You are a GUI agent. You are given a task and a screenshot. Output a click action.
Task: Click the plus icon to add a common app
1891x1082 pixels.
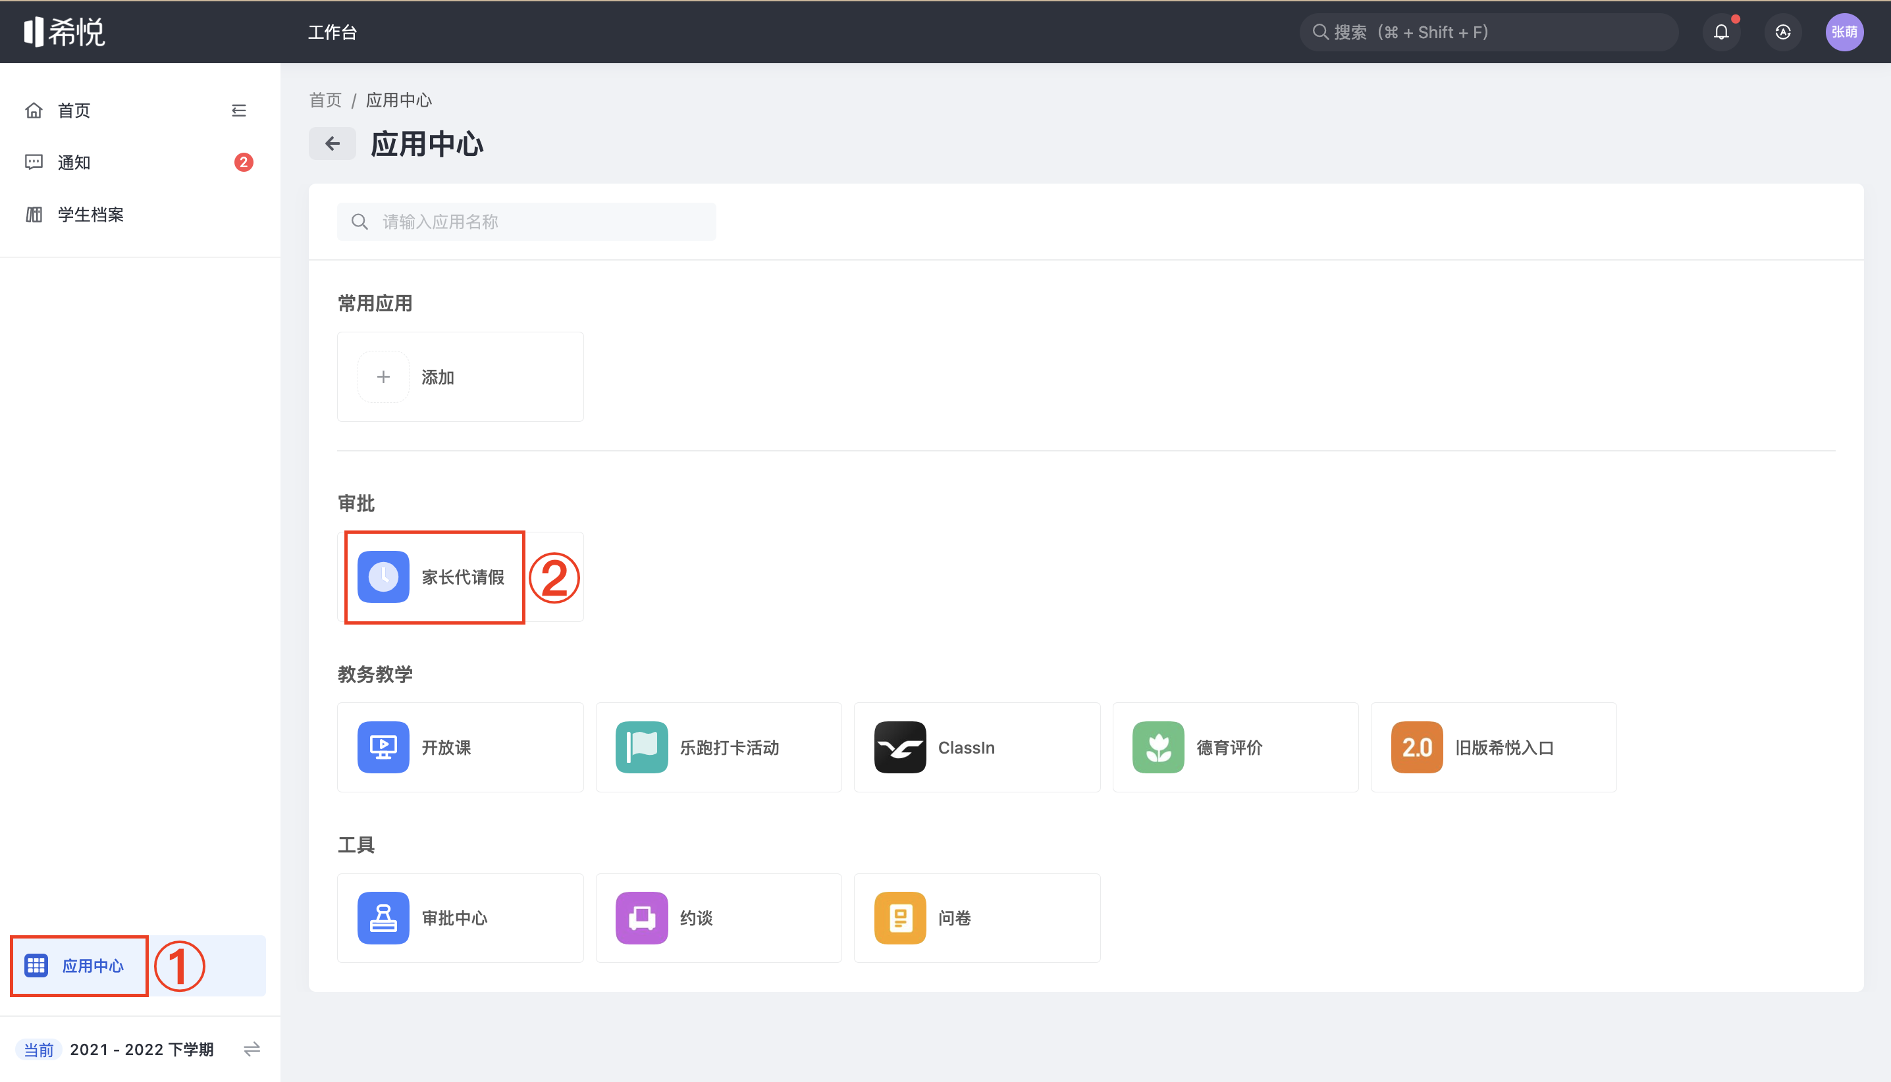384,376
